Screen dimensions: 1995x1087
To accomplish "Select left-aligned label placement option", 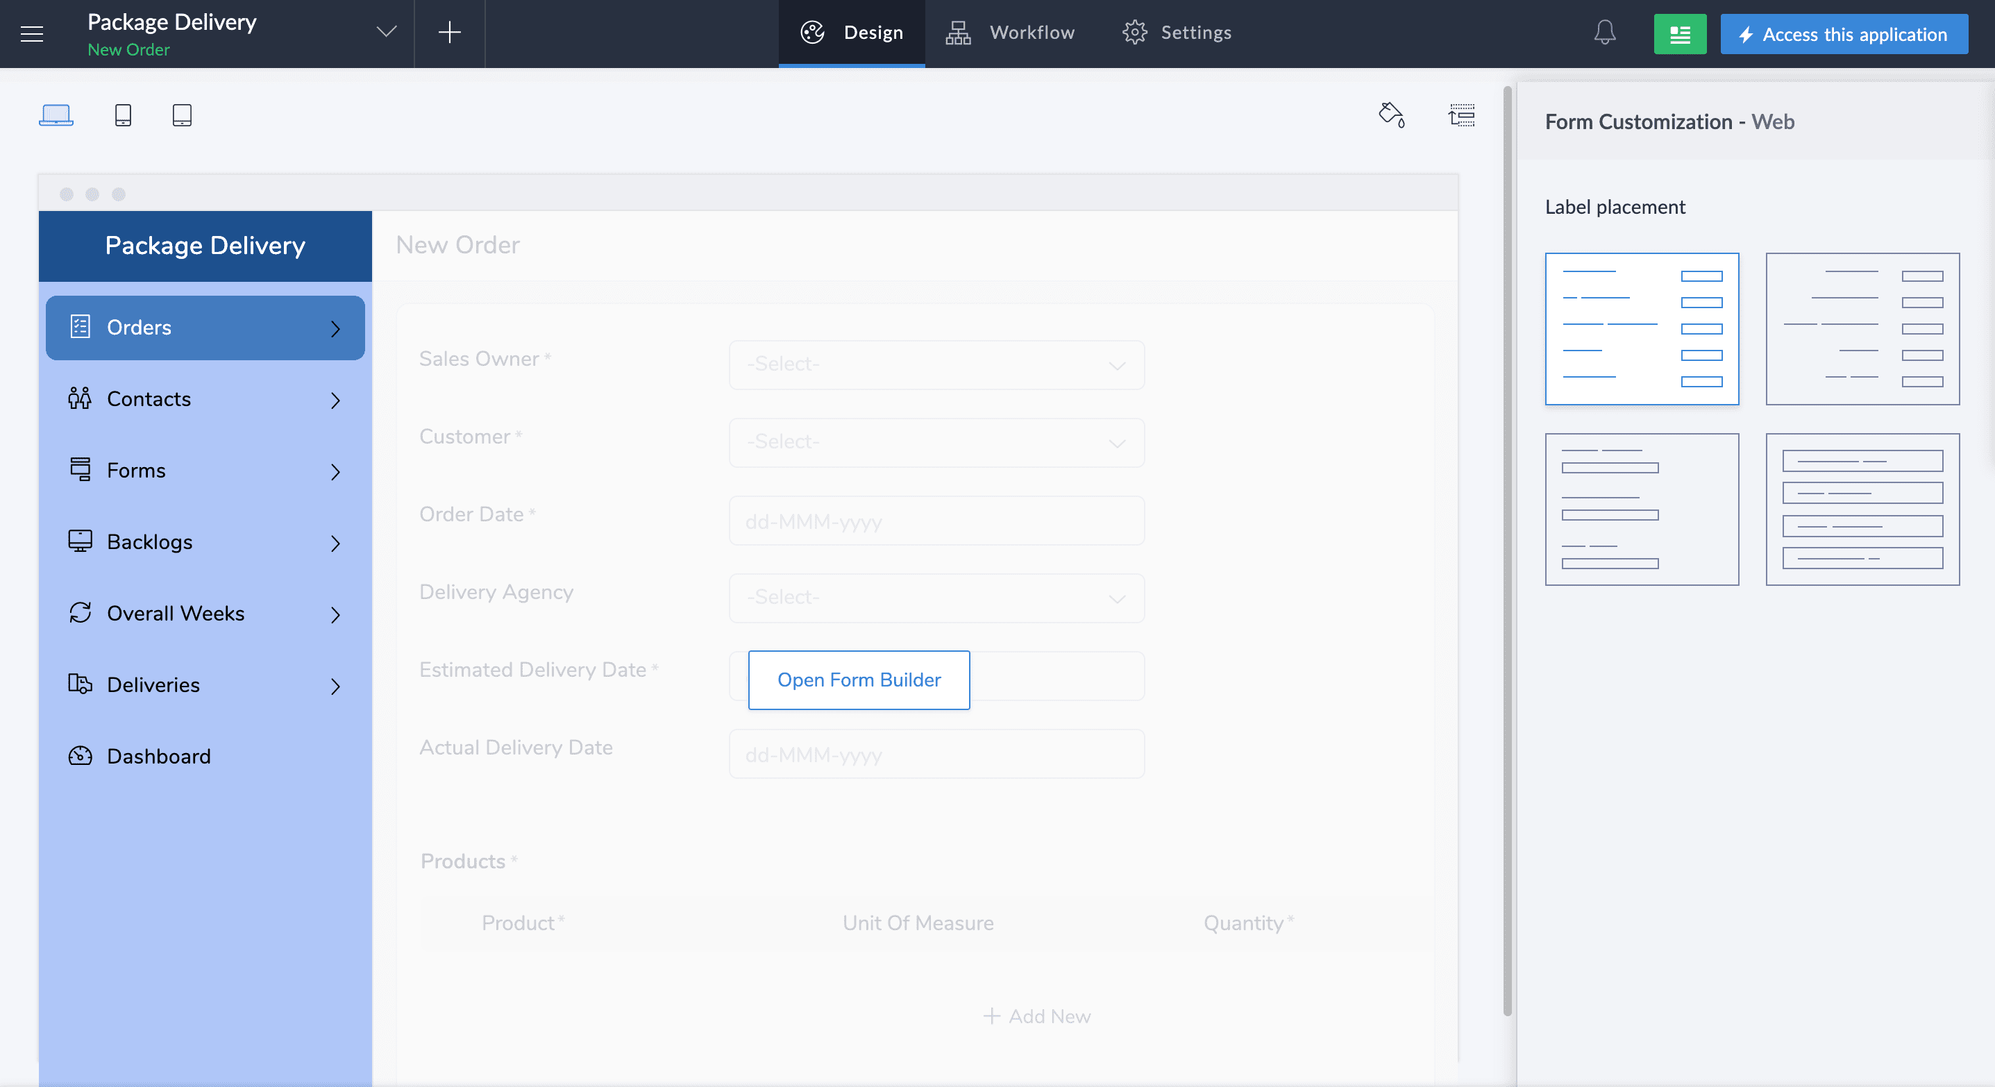I will [x=1641, y=328].
